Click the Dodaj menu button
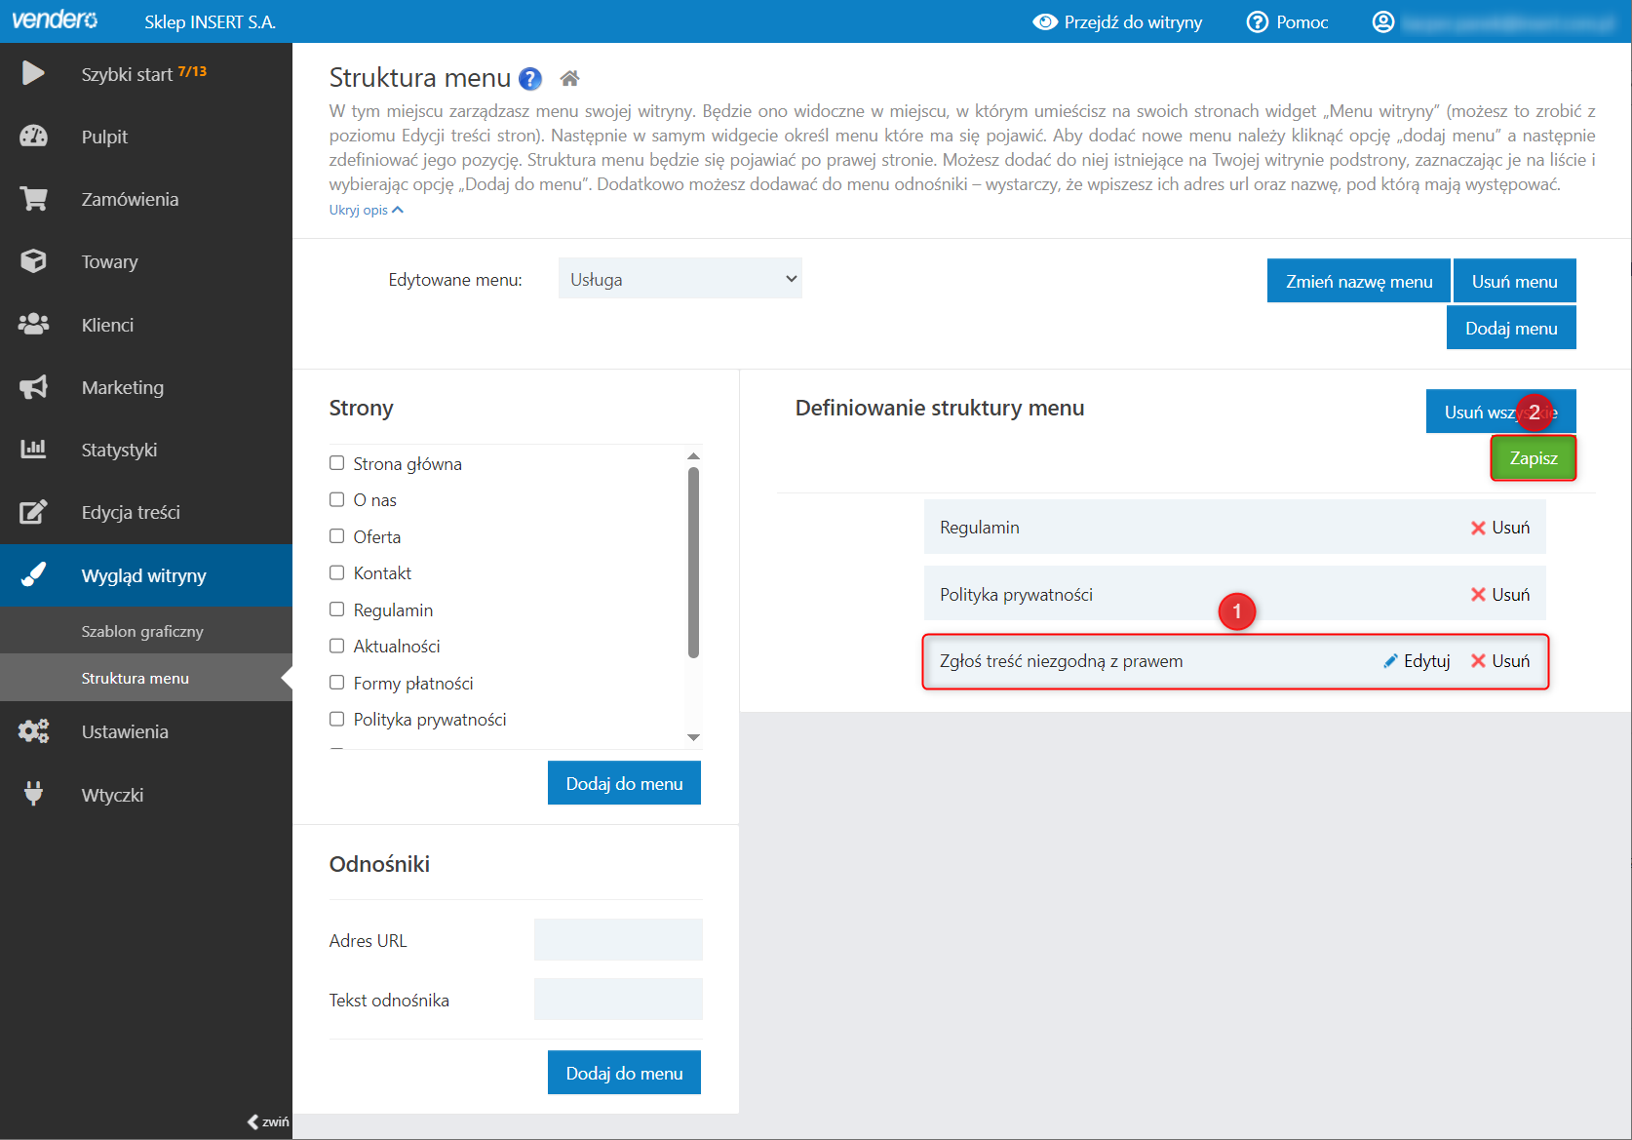Image resolution: width=1632 pixels, height=1140 pixels. point(1511,328)
